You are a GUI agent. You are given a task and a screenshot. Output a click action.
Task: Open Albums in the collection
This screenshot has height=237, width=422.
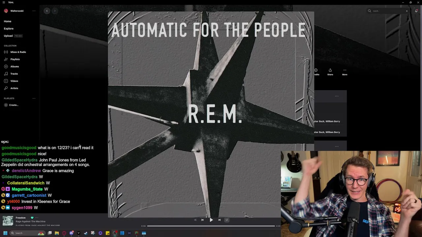coord(12,66)
